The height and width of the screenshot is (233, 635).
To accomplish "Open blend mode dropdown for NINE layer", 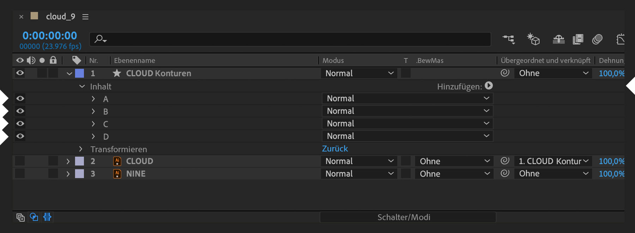I will 359,174.
